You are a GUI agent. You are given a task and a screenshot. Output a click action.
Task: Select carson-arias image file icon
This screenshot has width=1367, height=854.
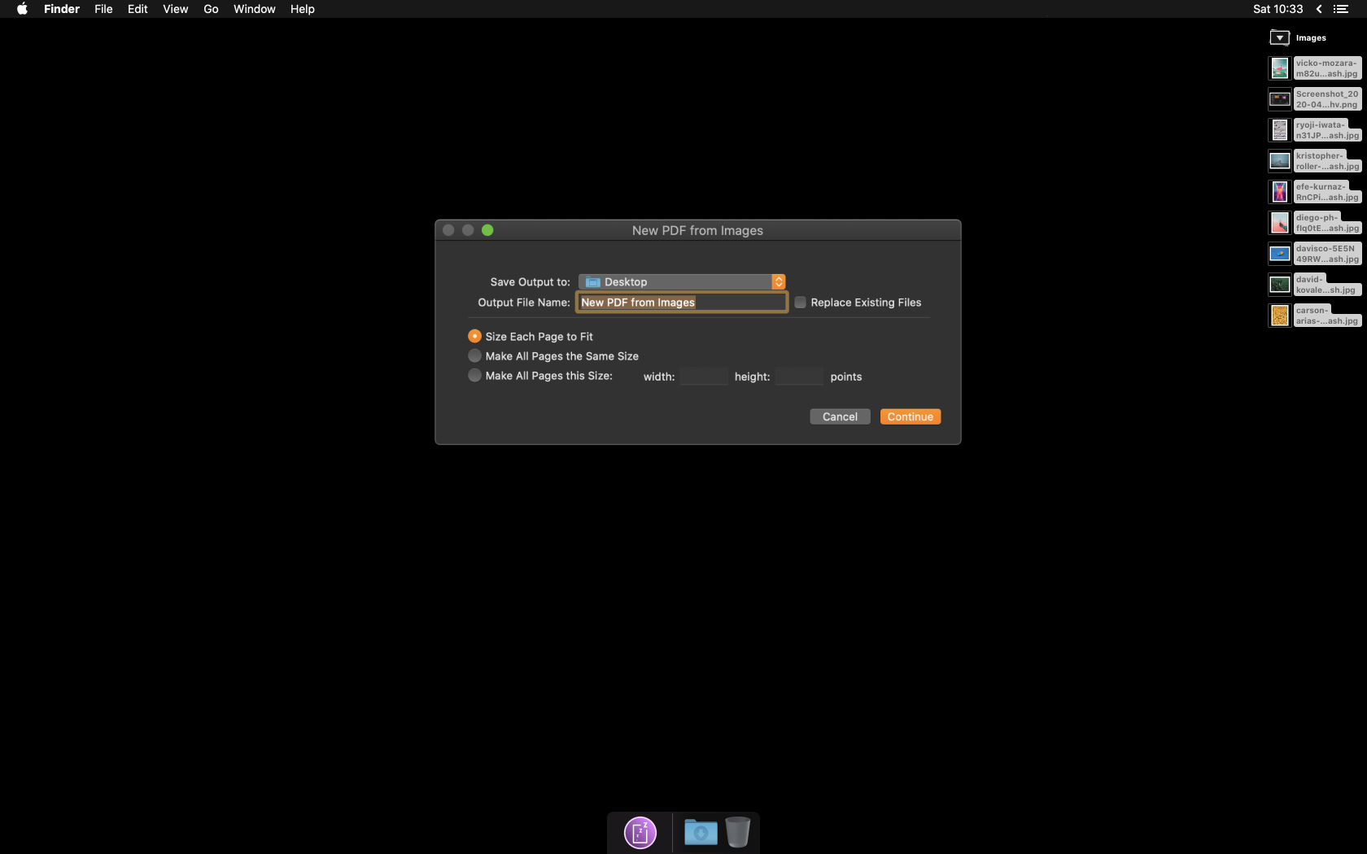1280,316
